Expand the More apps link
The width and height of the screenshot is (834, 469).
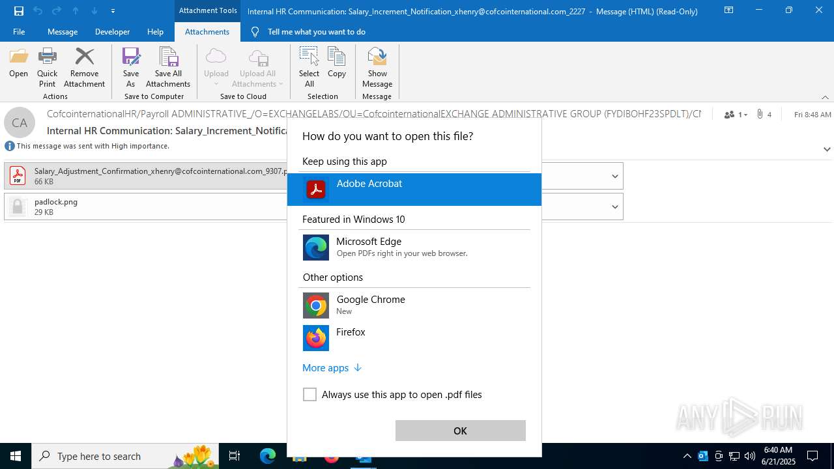pos(332,368)
